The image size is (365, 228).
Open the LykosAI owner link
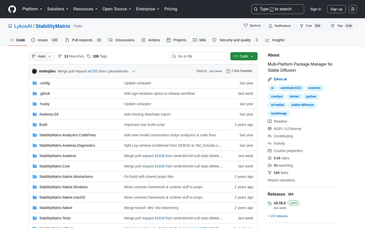23,26
